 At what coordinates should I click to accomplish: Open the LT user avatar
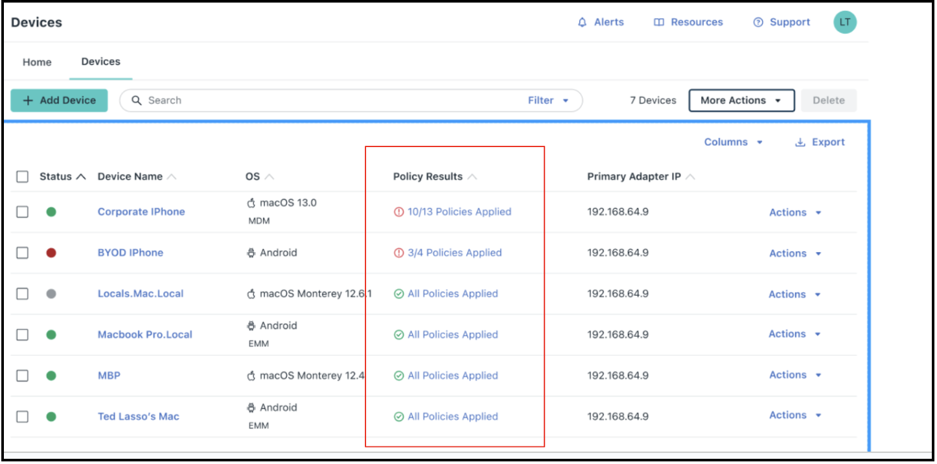click(x=844, y=23)
